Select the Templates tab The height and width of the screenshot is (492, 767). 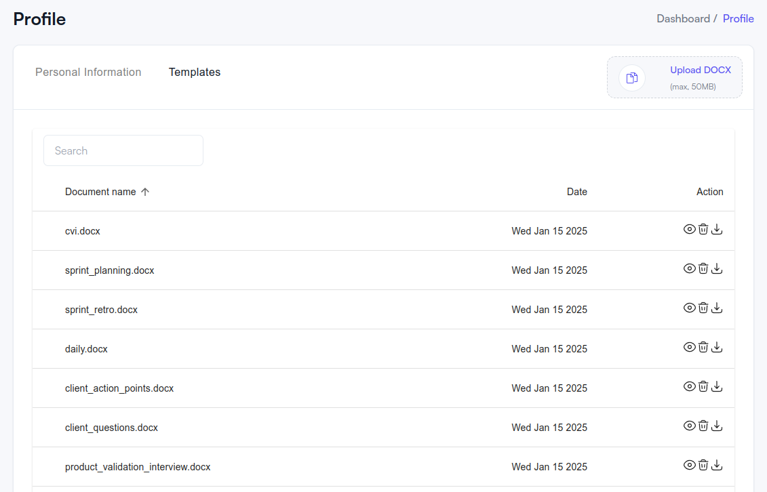point(195,72)
